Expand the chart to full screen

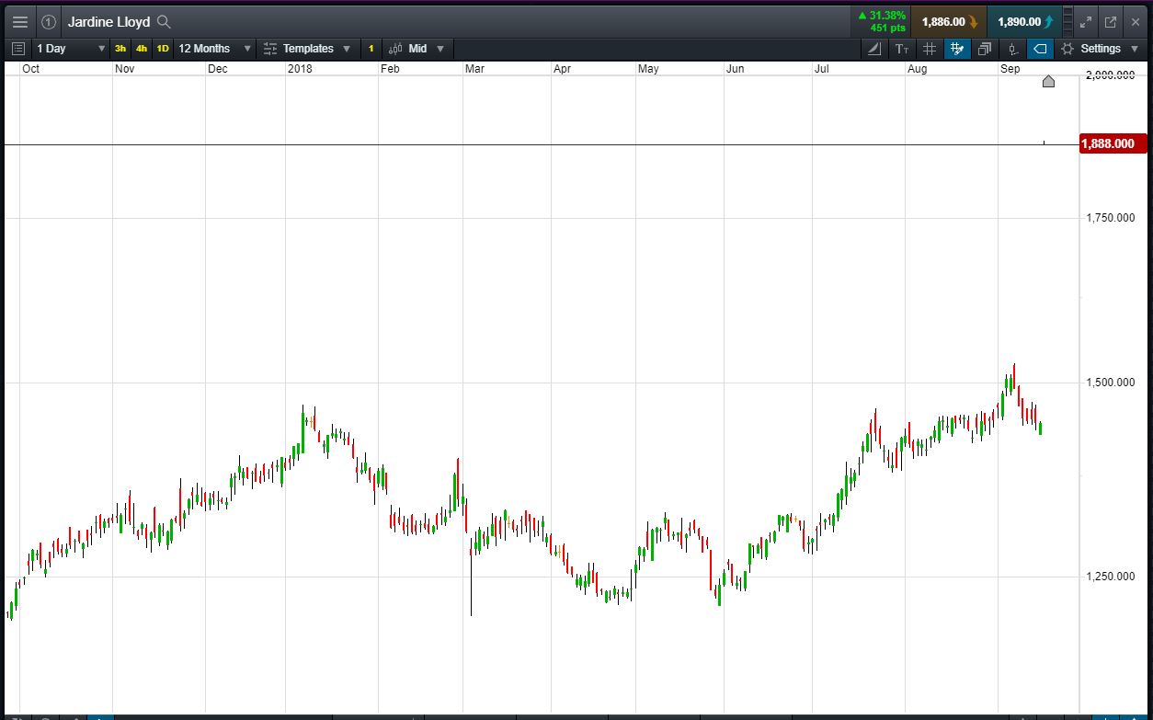click(1086, 22)
